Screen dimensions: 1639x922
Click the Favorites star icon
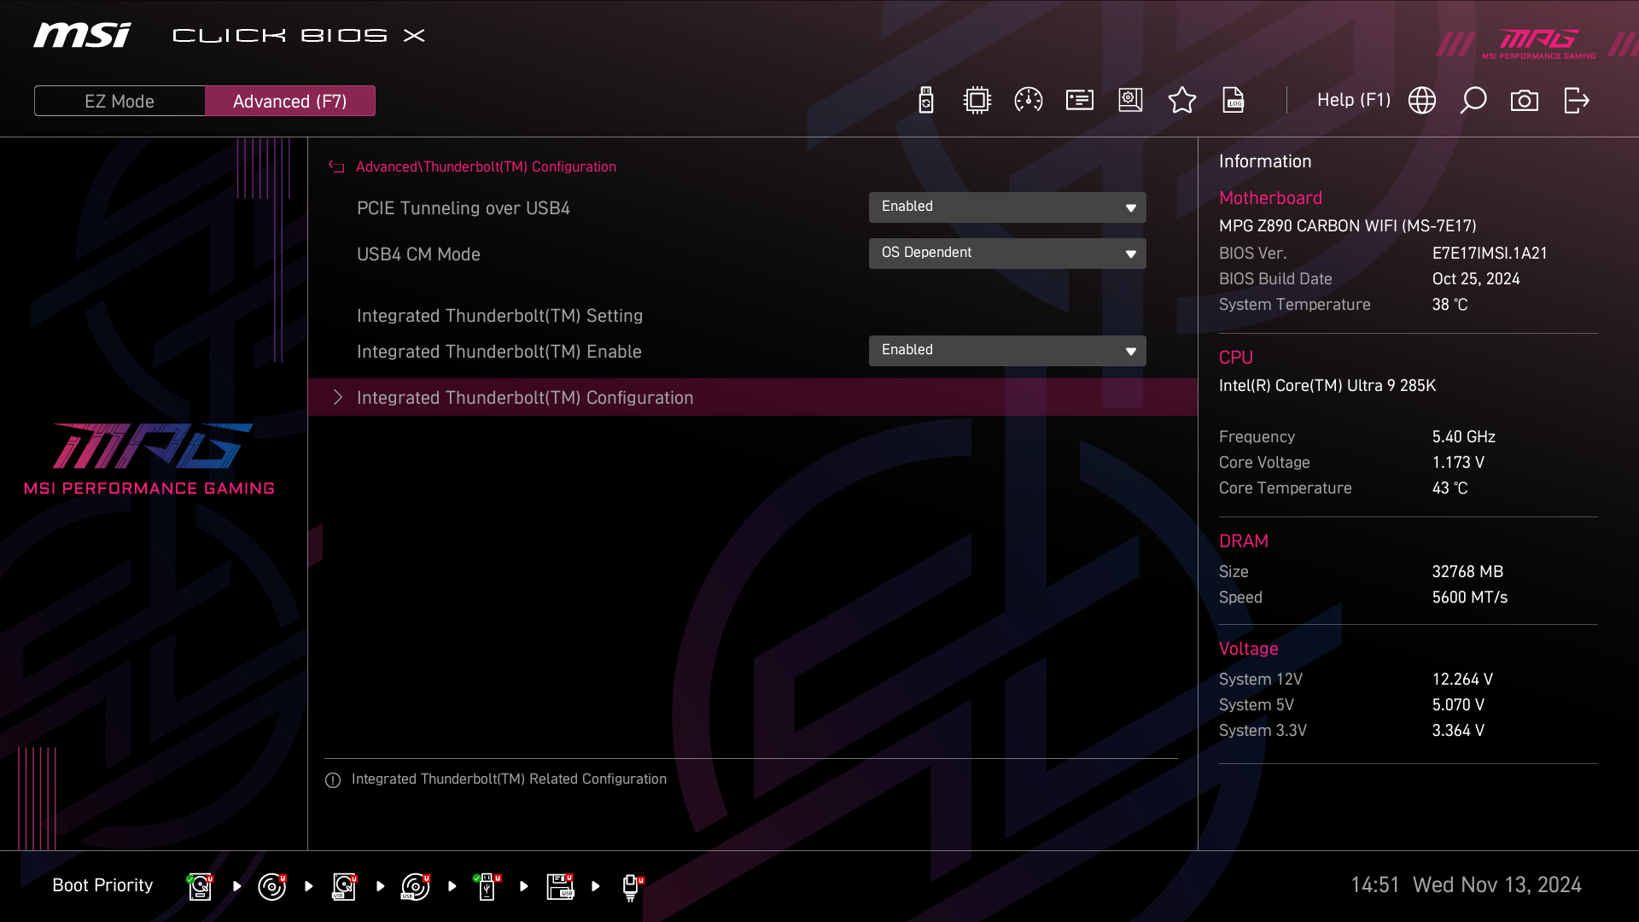(x=1181, y=101)
